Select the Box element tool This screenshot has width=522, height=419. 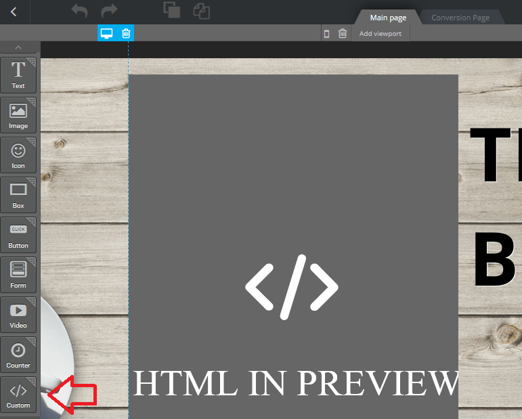click(18, 195)
